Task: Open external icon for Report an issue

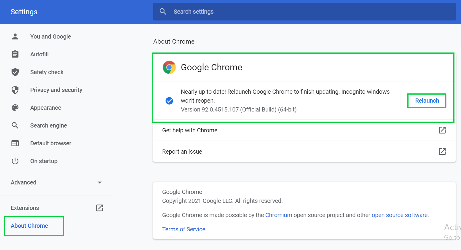Action: pos(442,152)
